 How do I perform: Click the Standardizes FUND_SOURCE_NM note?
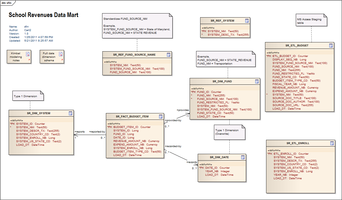(137, 26)
